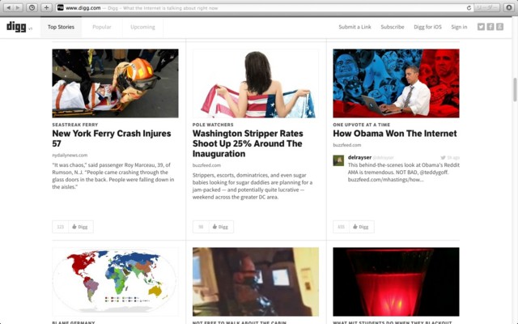Click the ONE UPVOTE AT A TIME label
The height and width of the screenshot is (324, 518).
click(x=362, y=125)
